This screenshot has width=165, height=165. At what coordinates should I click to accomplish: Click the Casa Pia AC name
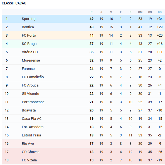point(32,118)
